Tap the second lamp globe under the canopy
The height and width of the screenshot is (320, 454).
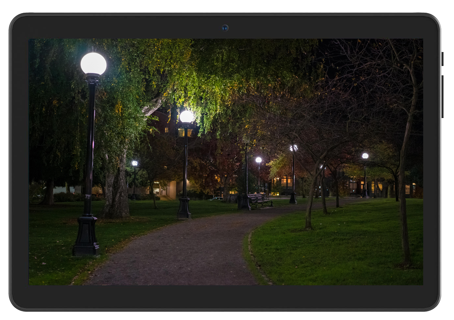tap(186, 116)
